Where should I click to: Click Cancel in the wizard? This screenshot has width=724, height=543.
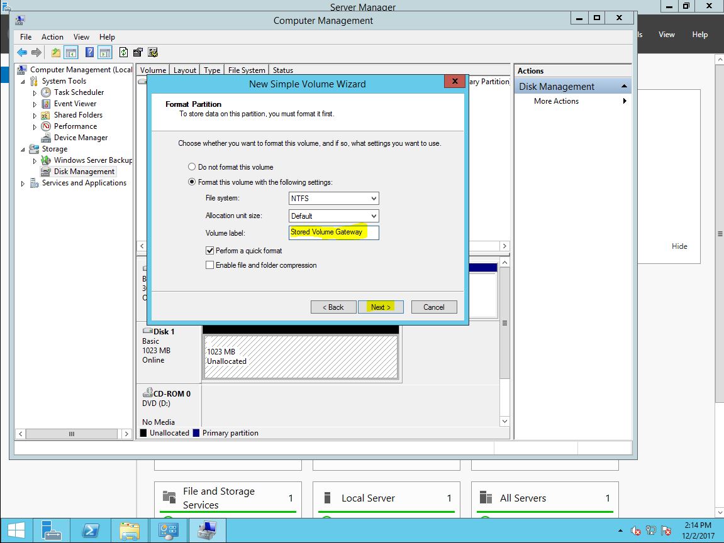click(434, 307)
